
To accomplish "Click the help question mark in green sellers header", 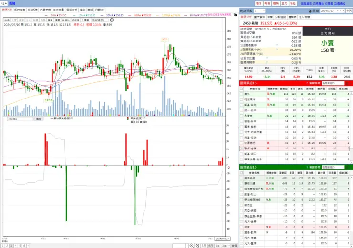I will pyautogui.click(x=307, y=167).
